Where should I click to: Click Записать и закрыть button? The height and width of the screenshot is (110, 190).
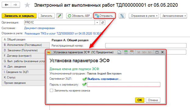tap(19, 16)
